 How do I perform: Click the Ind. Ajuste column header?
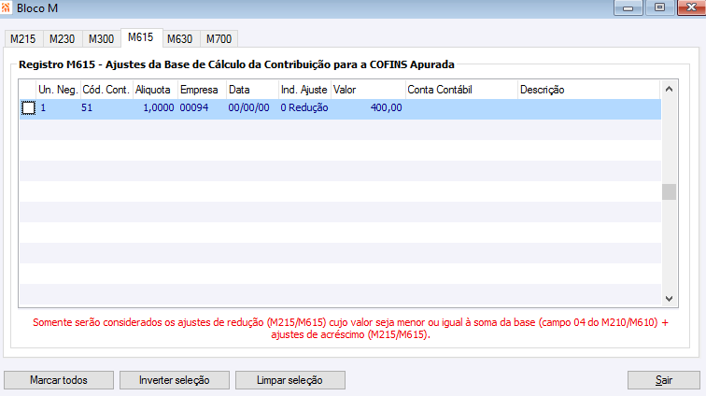(304, 90)
